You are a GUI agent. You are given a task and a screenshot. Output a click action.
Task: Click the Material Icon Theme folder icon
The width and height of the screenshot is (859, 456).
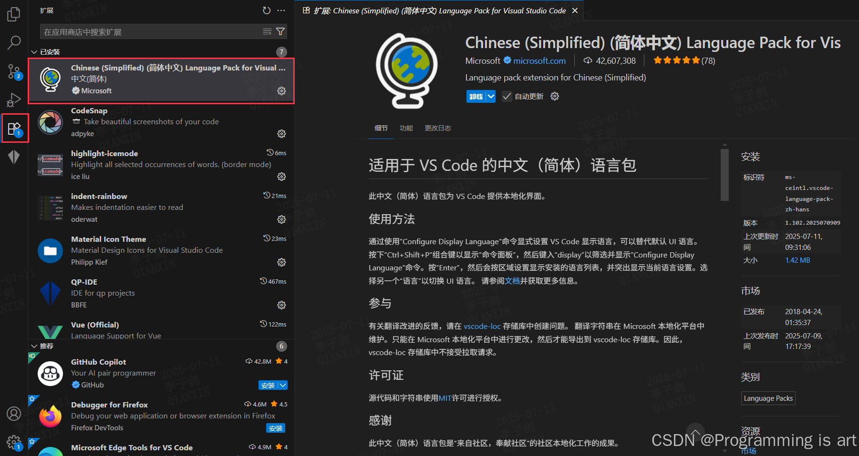coord(50,251)
